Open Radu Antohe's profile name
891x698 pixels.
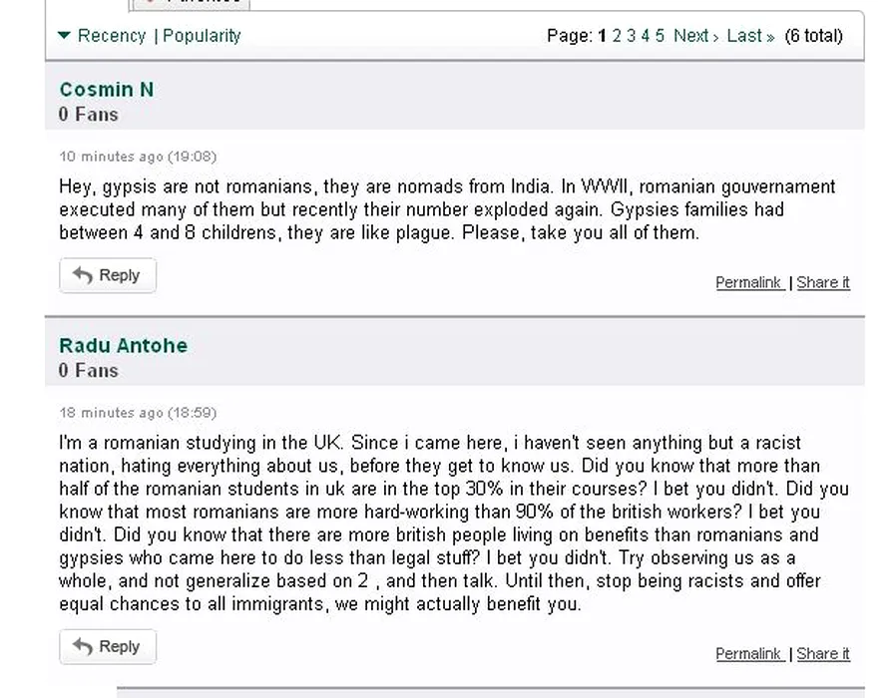pyautogui.click(x=123, y=346)
